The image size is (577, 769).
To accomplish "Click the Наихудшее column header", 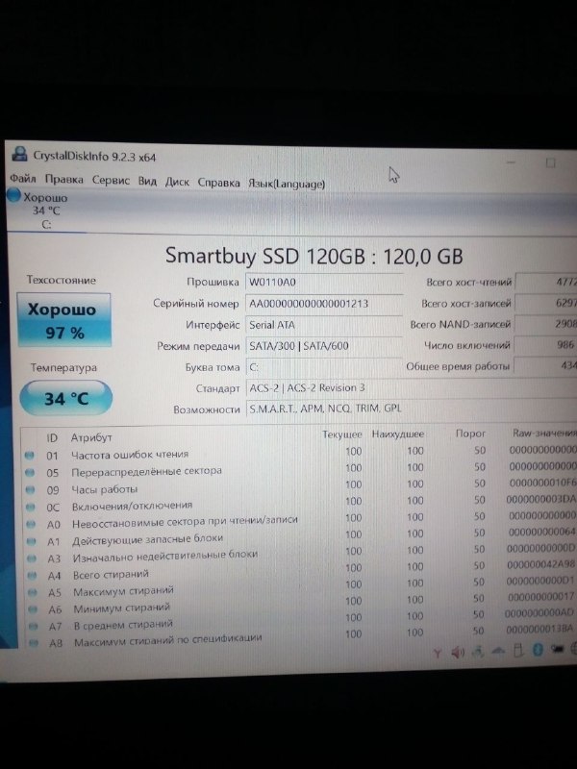I will (x=398, y=434).
